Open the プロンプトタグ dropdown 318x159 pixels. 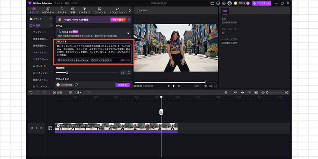click(x=101, y=60)
